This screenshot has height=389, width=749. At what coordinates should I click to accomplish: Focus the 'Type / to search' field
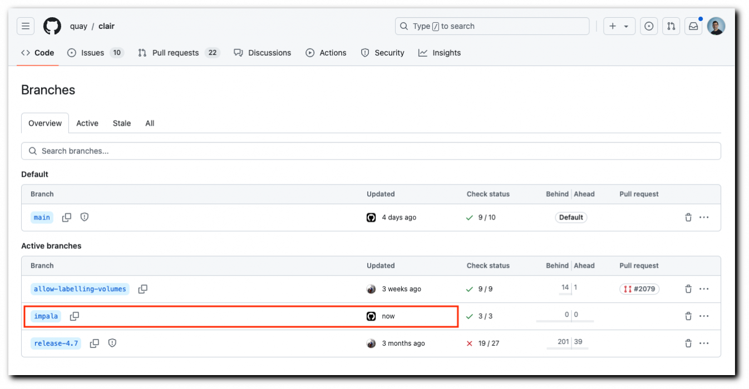click(x=492, y=26)
